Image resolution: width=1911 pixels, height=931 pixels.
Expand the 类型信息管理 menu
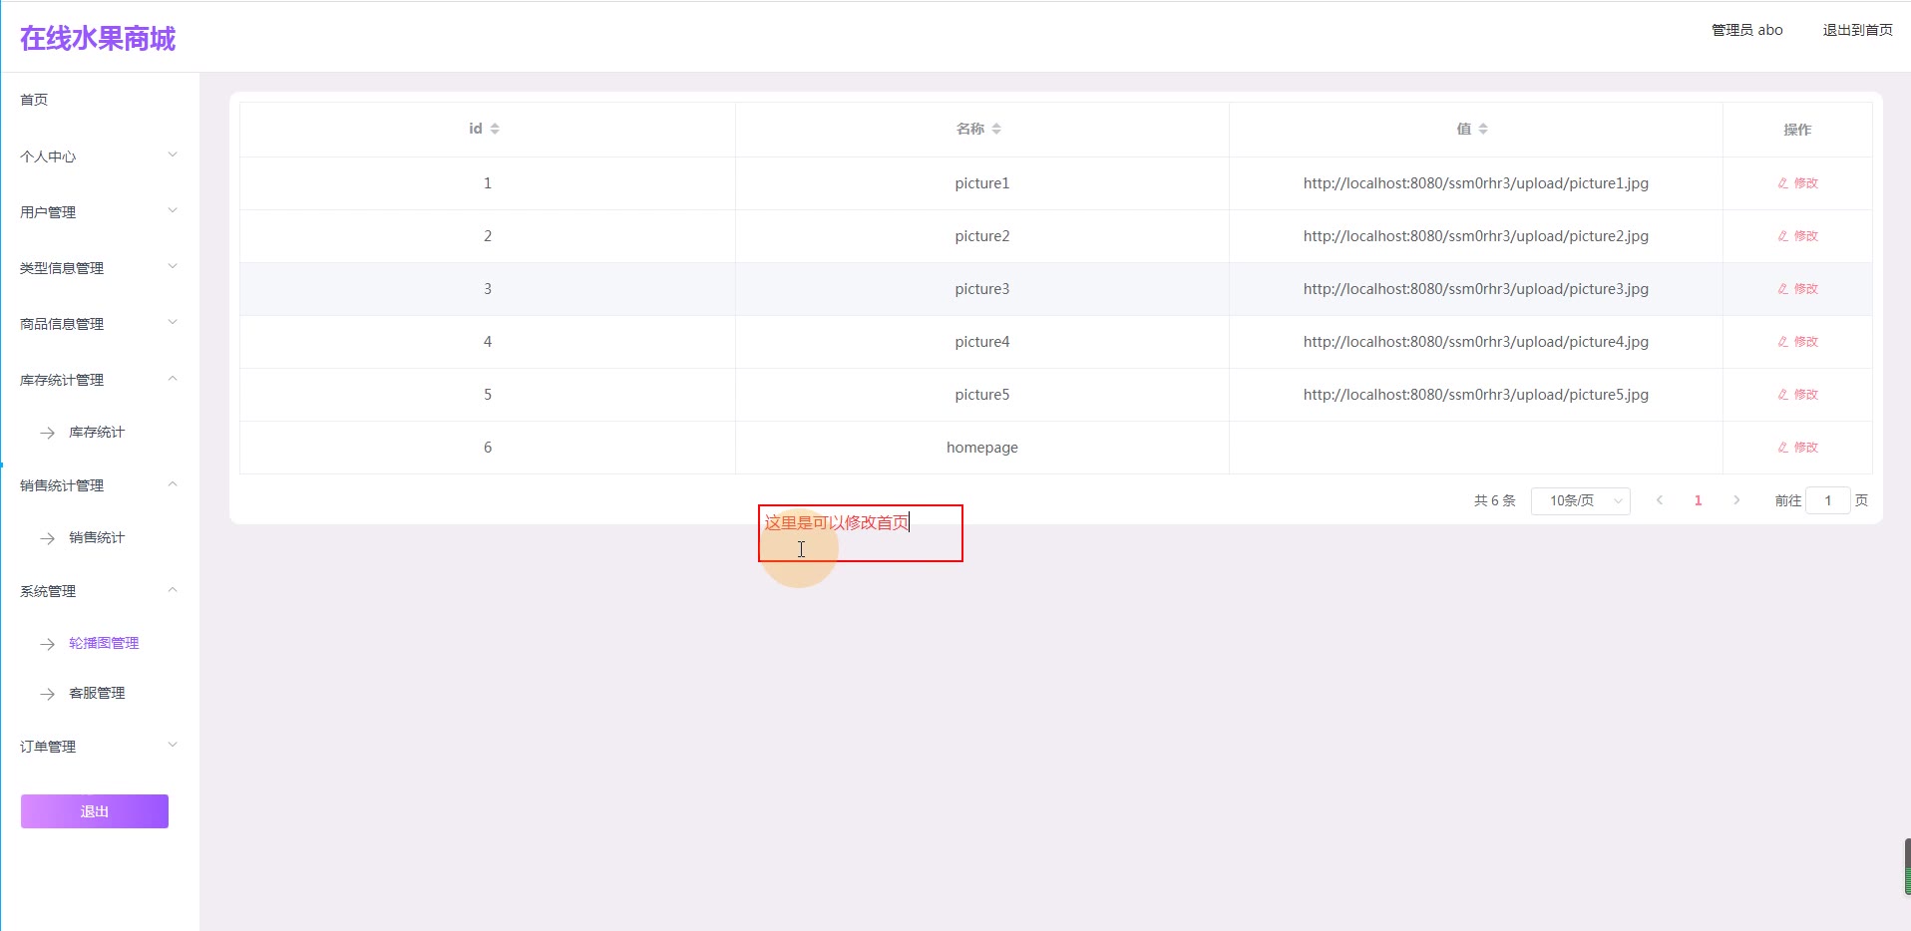click(100, 267)
